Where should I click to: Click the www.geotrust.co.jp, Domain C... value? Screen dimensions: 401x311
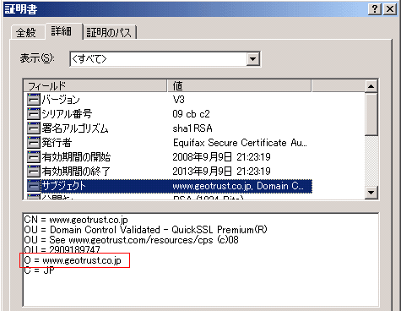(x=238, y=186)
